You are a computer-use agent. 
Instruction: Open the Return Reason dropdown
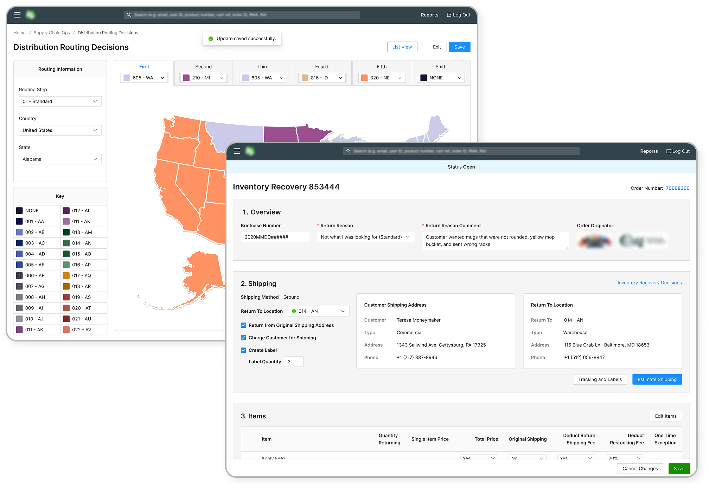[x=365, y=237]
